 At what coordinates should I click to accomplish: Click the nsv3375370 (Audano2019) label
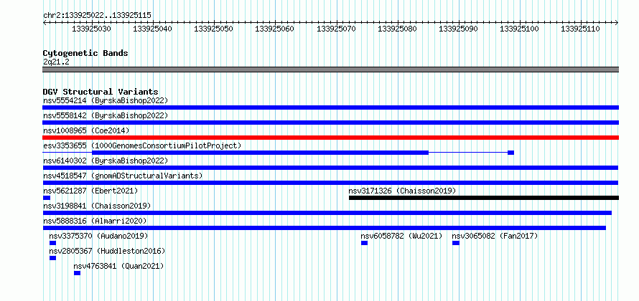[x=98, y=236]
